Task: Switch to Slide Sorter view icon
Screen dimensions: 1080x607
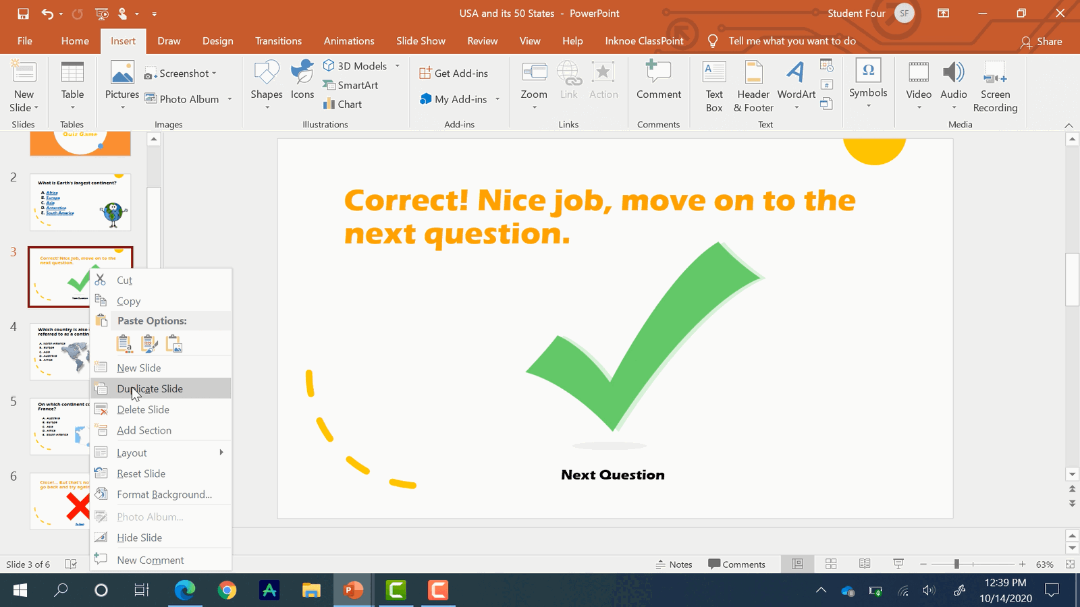Action: pyautogui.click(x=831, y=564)
